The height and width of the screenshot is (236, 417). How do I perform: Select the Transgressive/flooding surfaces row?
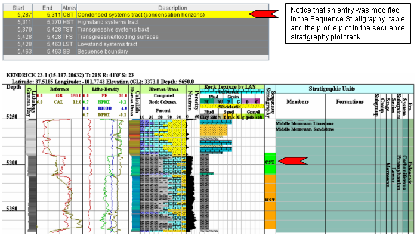(136, 37)
